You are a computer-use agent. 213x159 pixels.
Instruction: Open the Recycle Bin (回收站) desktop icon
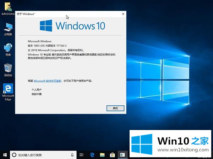coord(8,70)
